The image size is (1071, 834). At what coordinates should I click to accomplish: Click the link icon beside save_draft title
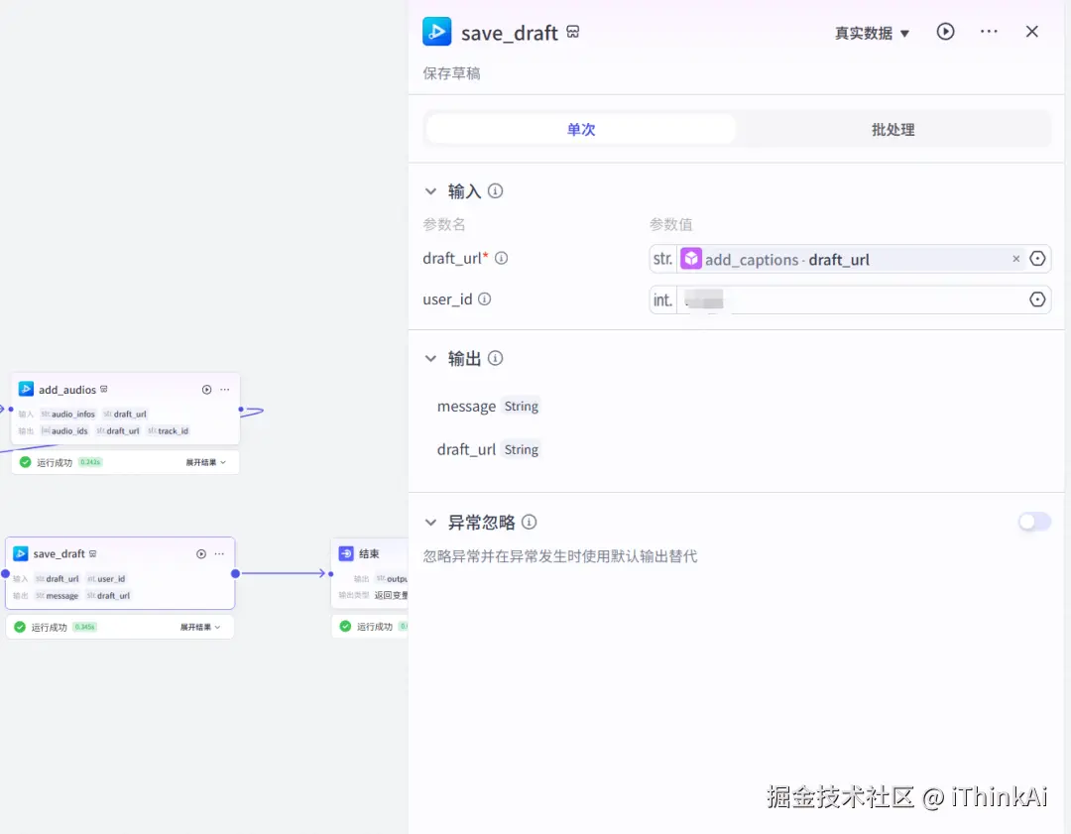point(573,31)
